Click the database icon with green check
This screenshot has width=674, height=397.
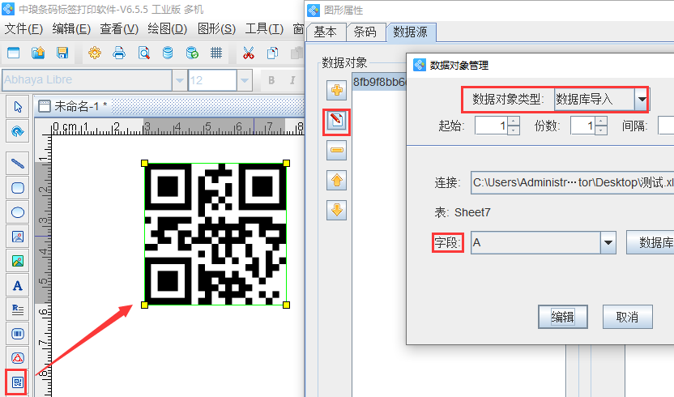[x=192, y=53]
